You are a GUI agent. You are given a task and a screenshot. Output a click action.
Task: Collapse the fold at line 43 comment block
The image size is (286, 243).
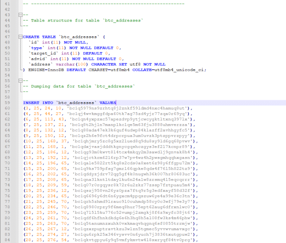tap(20, 15)
